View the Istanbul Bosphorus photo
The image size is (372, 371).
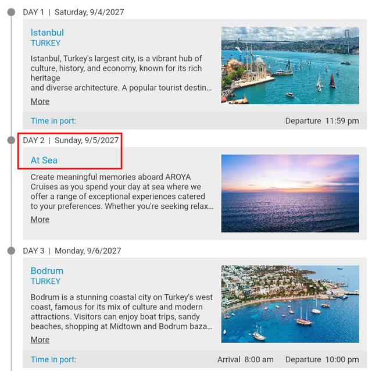[x=290, y=65]
